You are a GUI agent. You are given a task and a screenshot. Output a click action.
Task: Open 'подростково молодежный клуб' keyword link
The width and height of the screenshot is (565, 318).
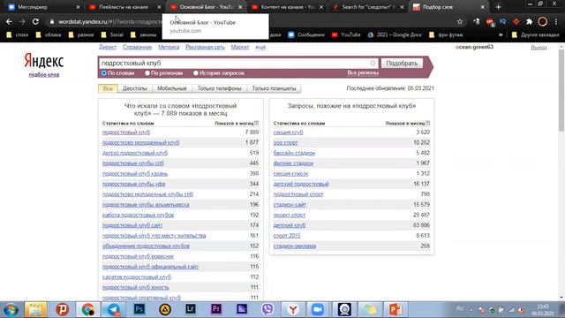coord(140,143)
